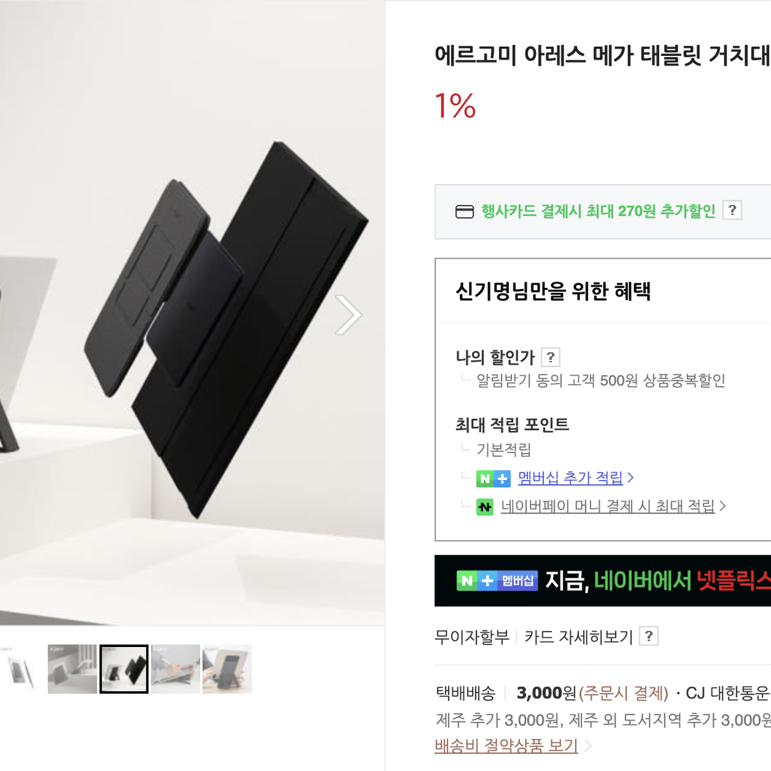This screenshot has width=771, height=771.
Task: Expand the chevron after 네이버페이 머니 결제 시 최대 적립
Action: tap(723, 506)
